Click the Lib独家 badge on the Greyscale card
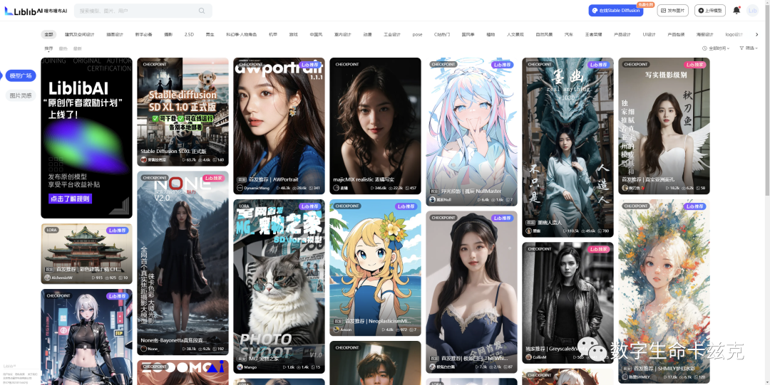 599,249
